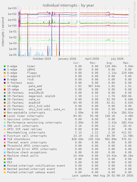
Task: Click the 'Rescheduling interrupts' legend label
Action: pyautogui.click(x=26, y=133)
